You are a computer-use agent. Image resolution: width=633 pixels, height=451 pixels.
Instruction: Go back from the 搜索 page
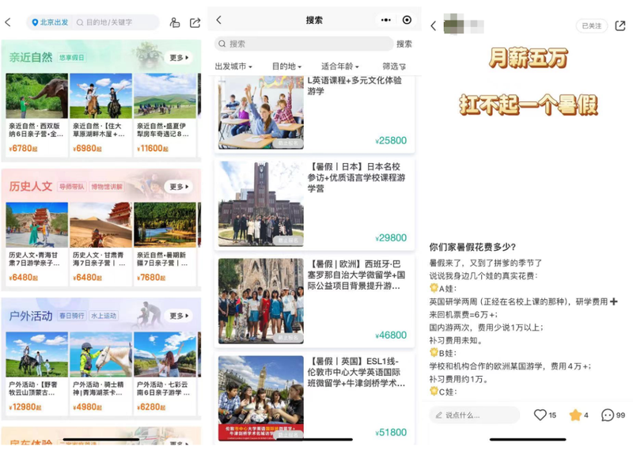pyautogui.click(x=219, y=20)
